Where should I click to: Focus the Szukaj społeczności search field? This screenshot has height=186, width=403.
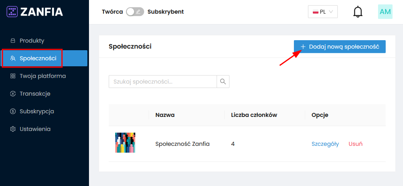click(163, 82)
